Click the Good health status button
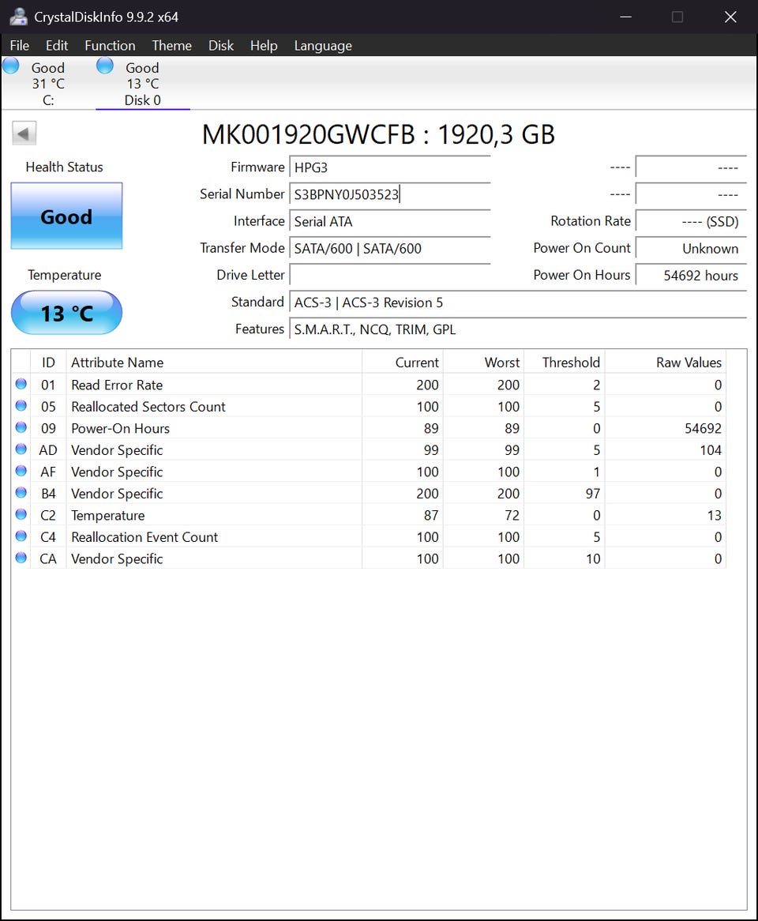This screenshot has height=921, width=758. pyautogui.click(x=66, y=216)
